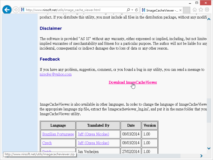Click the 'Disclaimer' heading text
The image size is (213, 160).
51,28
